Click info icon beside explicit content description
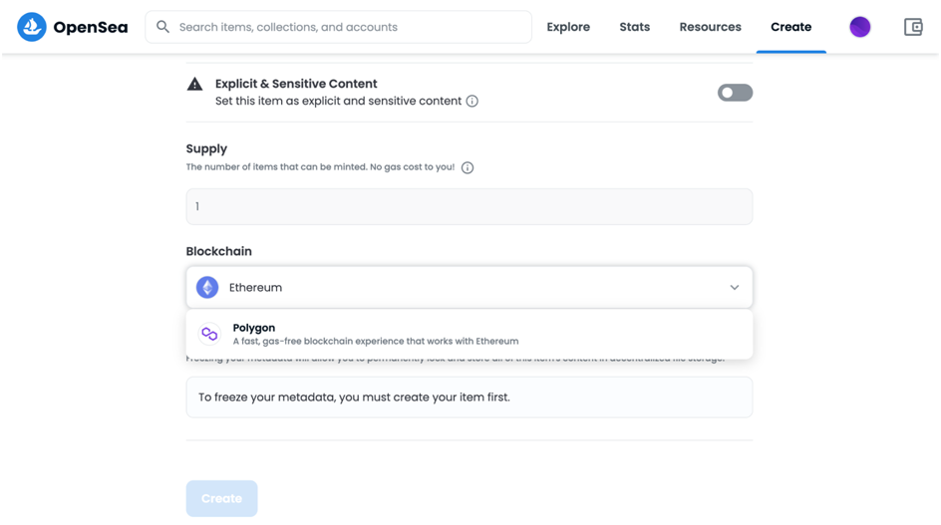941x525 pixels. tap(472, 101)
